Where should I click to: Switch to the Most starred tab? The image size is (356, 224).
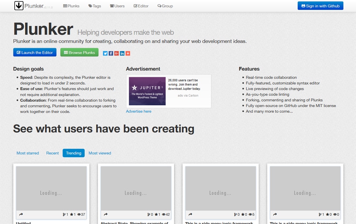pos(28,153)
